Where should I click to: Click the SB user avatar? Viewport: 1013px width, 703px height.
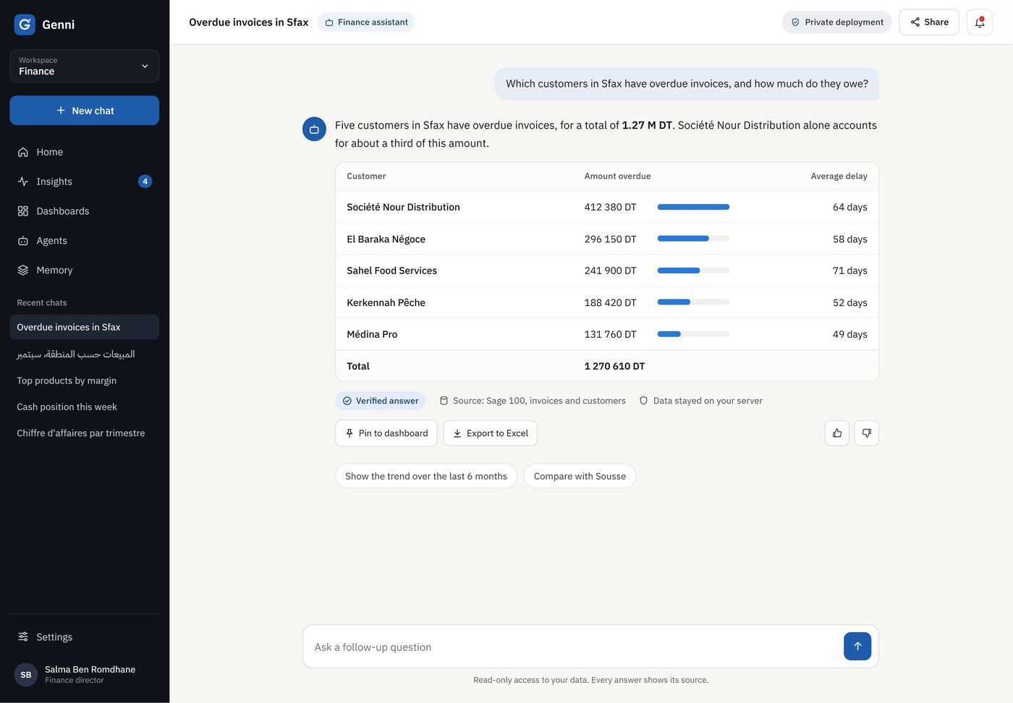(26, 675)
